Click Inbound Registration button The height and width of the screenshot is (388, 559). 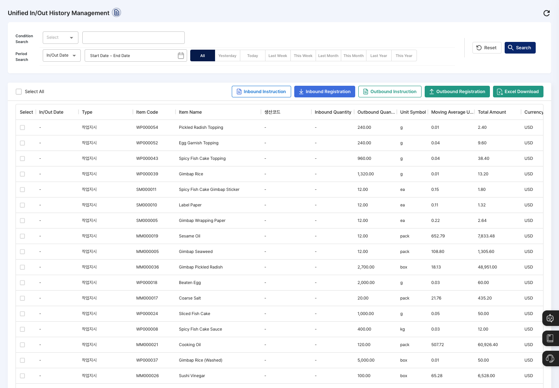pyautogui.click(x=325, y=92)
